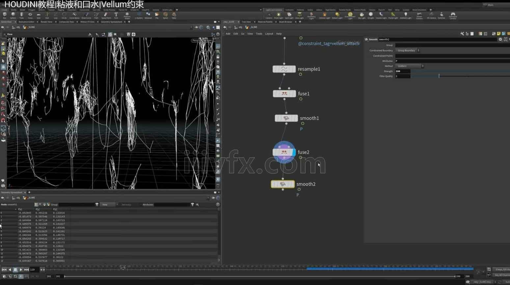Open the Tools menu in network editor
The width and height of the screenshot is (510, 285).
tap(259, 34)
